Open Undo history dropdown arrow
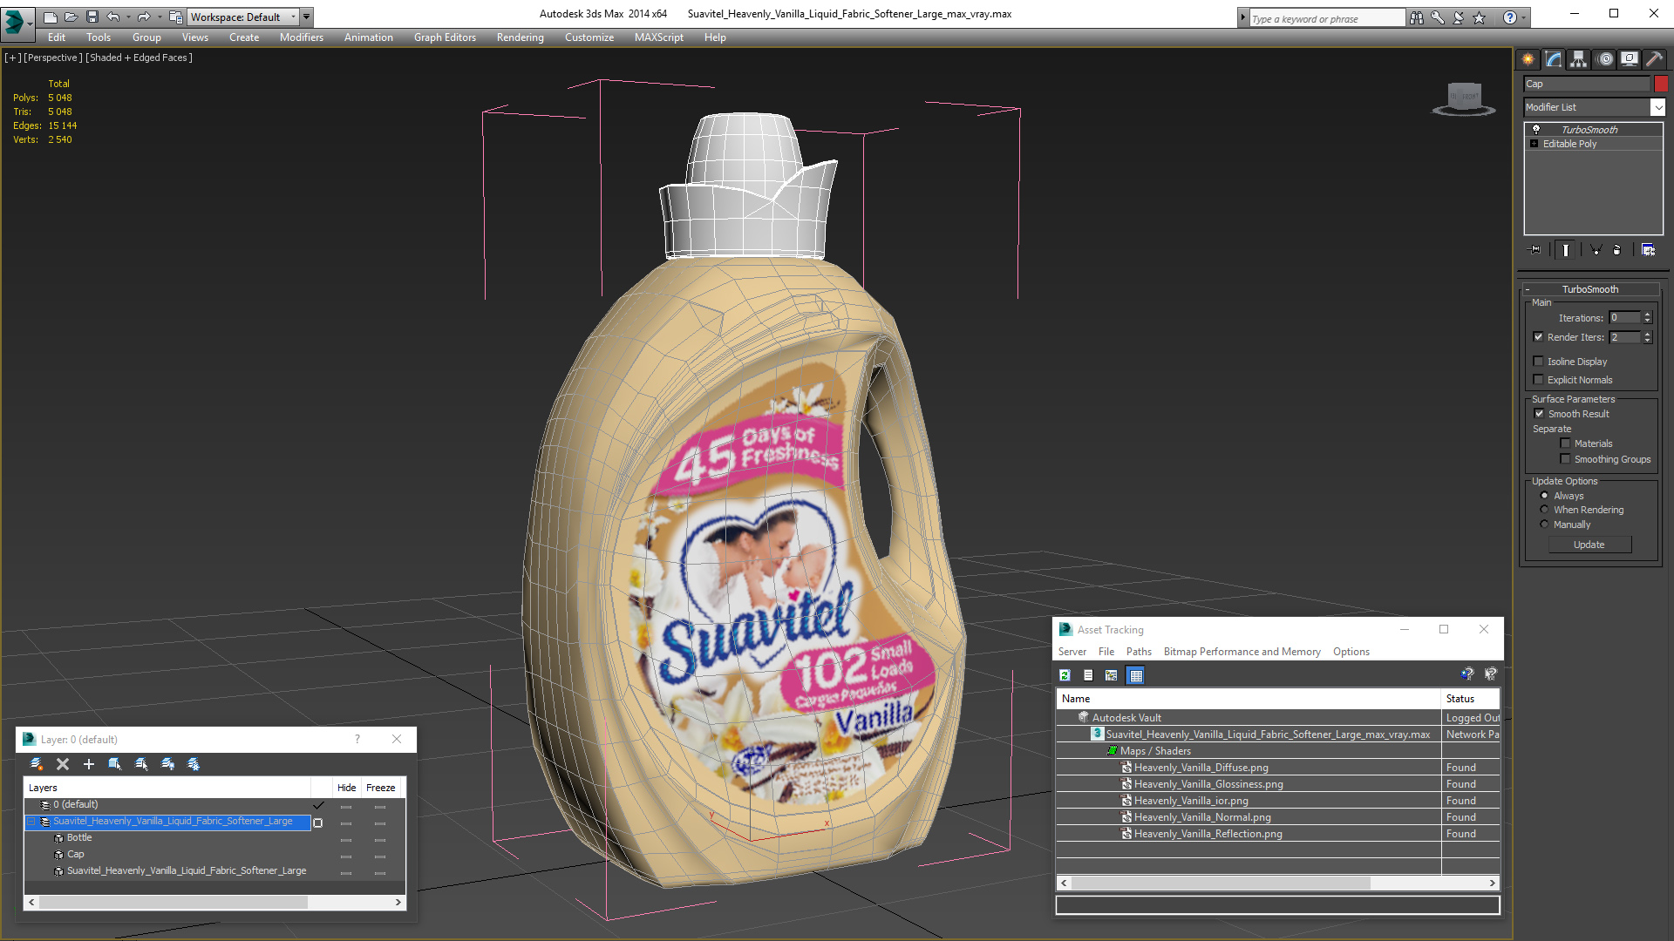Screen dimensions: 1674x941 pyautogui.click(x=127, y=17)
